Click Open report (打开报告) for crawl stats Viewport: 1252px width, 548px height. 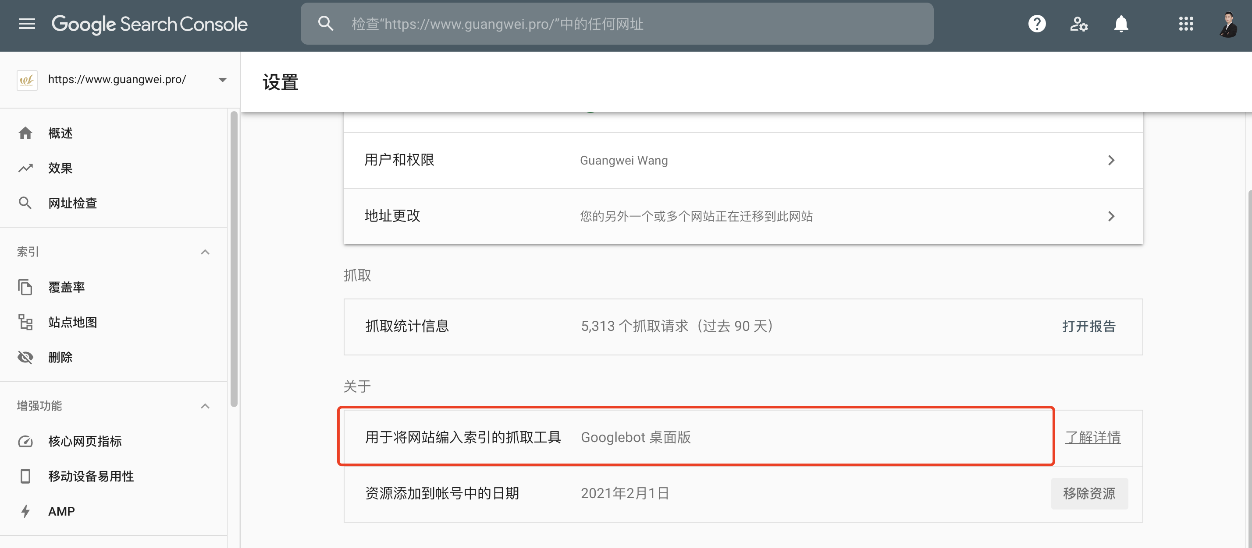click(1088, 326)
